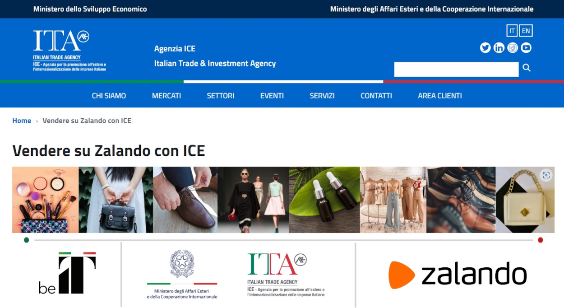Screen dimensions: 564x308
Task: Click the Zalando logo
Action: tap(458, 275)
